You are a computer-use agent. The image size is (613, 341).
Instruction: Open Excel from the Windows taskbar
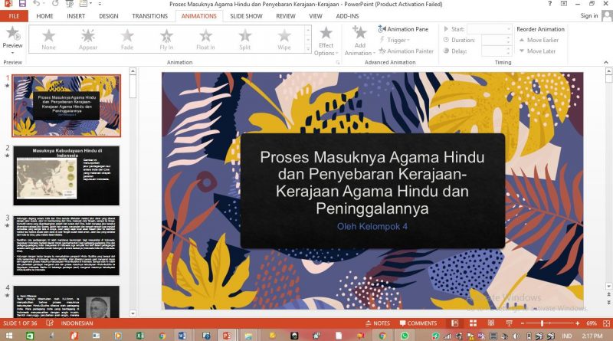140,336
